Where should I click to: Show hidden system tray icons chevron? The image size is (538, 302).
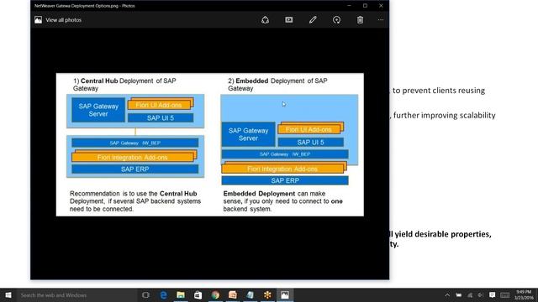point(447,295)
